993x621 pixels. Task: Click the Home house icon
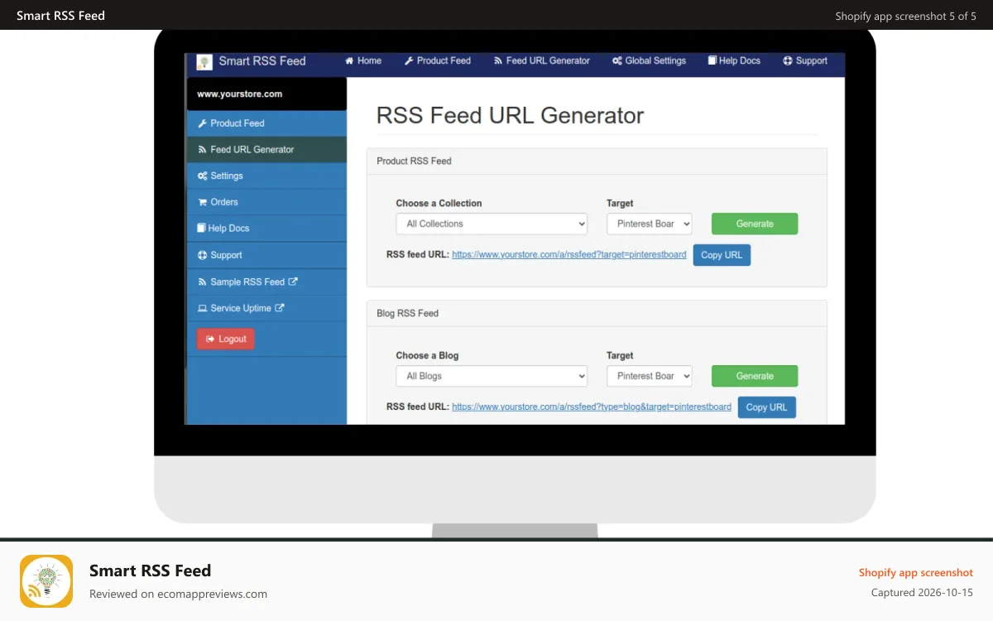pos(349,61)
